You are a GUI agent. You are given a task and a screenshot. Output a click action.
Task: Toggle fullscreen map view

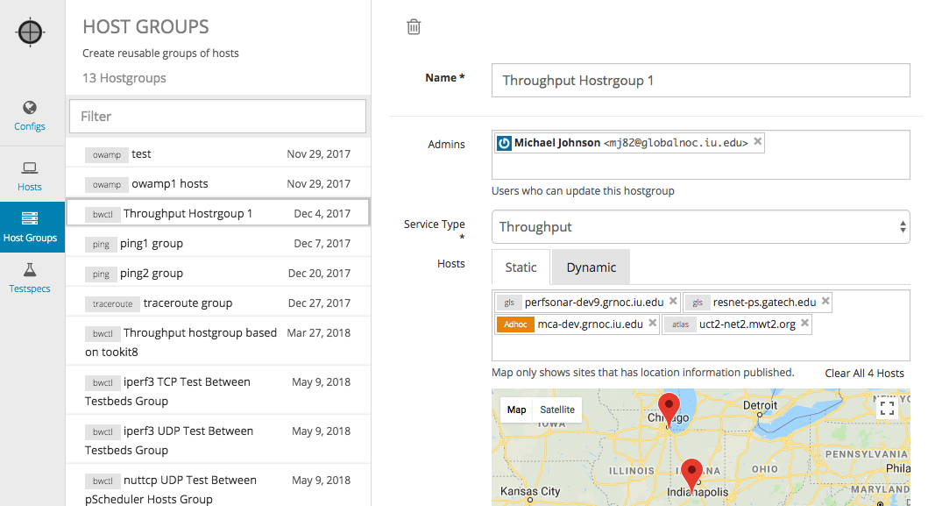tap(887, 408)
